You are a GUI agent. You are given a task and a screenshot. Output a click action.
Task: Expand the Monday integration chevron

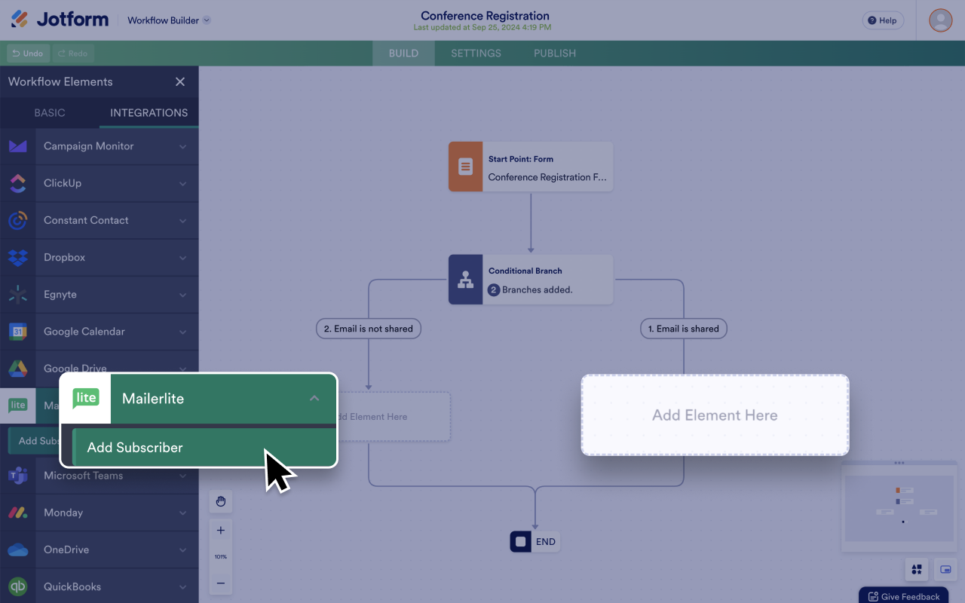point(183,513)
